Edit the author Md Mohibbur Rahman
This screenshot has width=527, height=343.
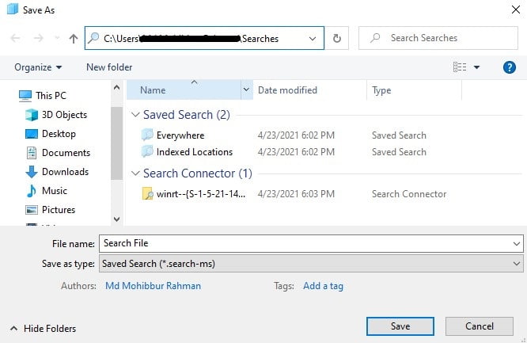pyautogui.click(x=153, y=286)
